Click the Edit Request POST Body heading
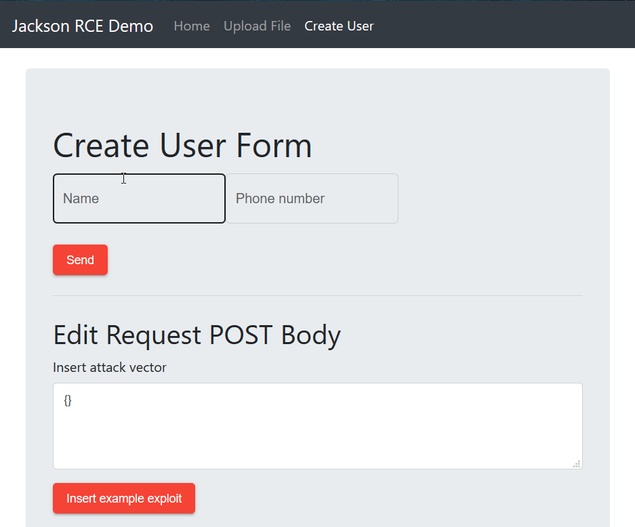635x527 pixels. click(197, 335)
